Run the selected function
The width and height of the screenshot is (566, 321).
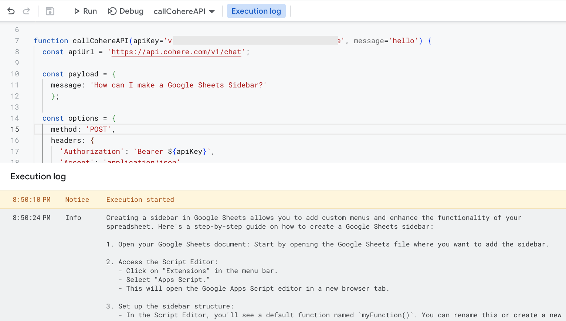pos(85,11)
